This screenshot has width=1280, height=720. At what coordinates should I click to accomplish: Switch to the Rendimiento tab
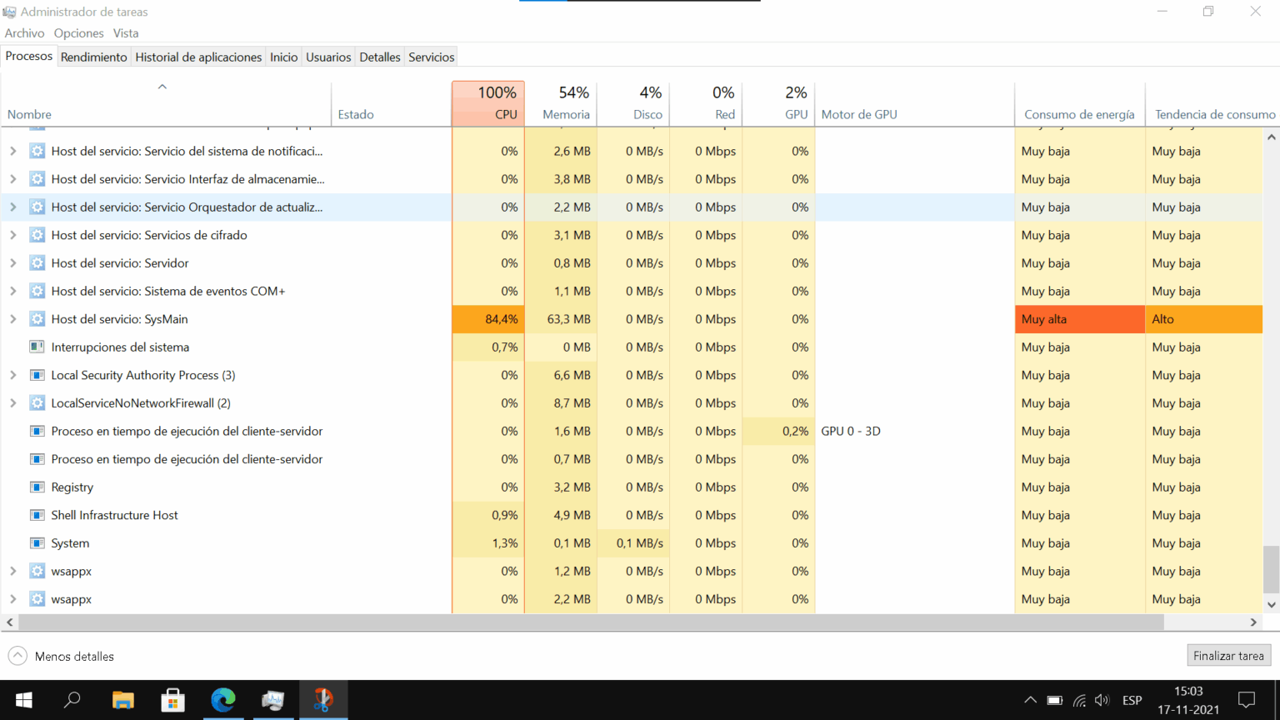click(x=93, y=57)
